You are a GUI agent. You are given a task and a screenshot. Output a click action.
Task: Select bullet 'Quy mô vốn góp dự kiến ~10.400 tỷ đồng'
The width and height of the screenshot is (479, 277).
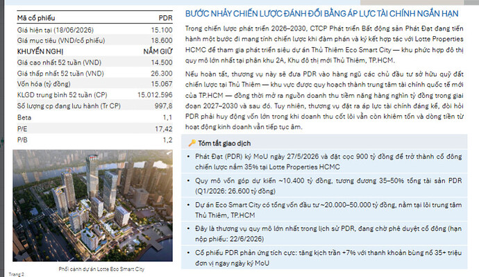pos(328,185)
